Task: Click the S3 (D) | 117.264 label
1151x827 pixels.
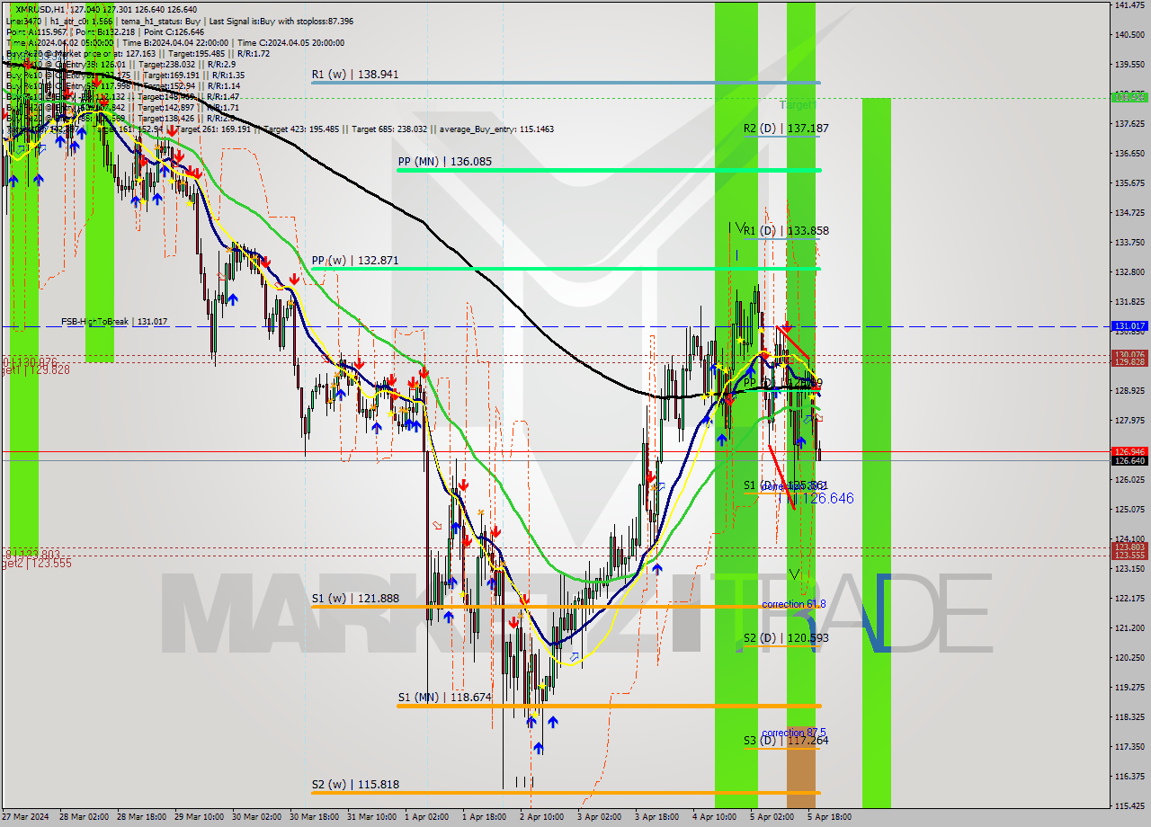Action: coord(786,741)
